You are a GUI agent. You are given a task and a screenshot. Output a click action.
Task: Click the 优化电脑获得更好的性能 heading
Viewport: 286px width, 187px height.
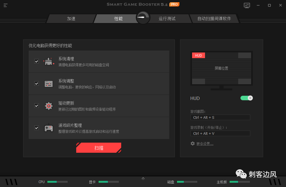[x=50, y=45]
